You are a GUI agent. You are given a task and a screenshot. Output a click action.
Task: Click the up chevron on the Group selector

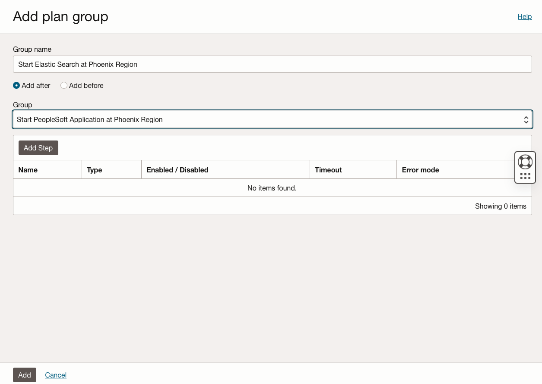(x=526, y=117)
